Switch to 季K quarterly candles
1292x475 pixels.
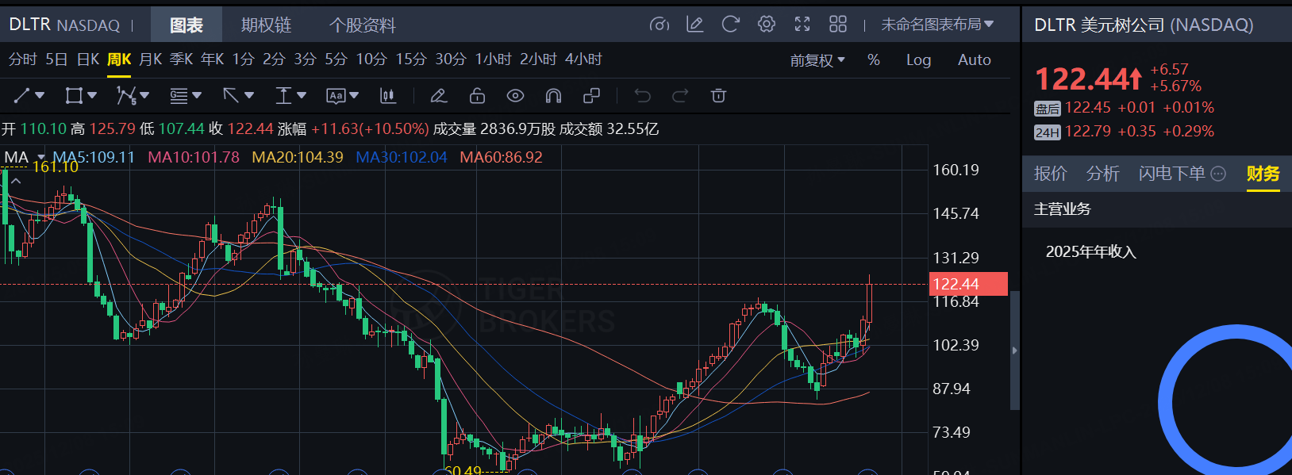182,59
